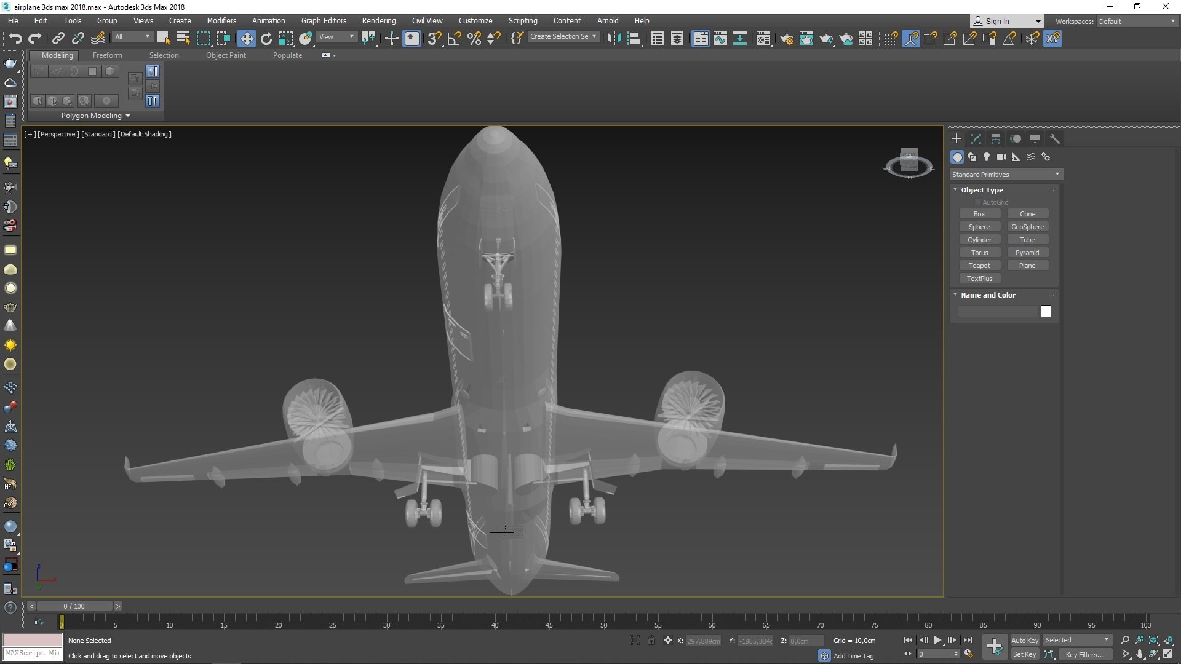Open the Workspaces Default dropdown
Screen dimensions: 1181x664
point(1137,22)
